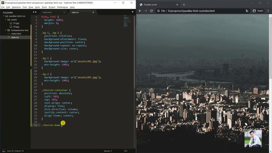This screenshot has width=272, height=153.
Task: Click the translate icon in address bar
Action: pos(247,11)
